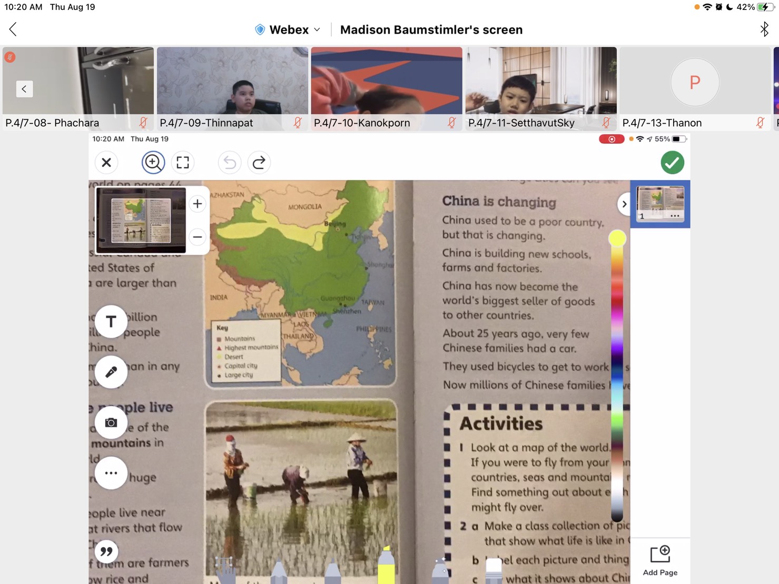Toggle fullscreen view icon
Screen dimensions: 779x584
(x=183, y=162)
